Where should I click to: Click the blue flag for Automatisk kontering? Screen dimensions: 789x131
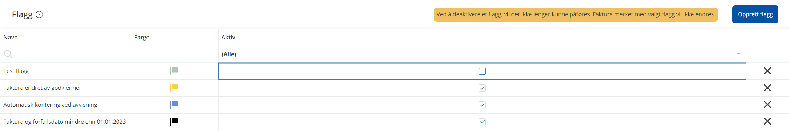(174, 105)
